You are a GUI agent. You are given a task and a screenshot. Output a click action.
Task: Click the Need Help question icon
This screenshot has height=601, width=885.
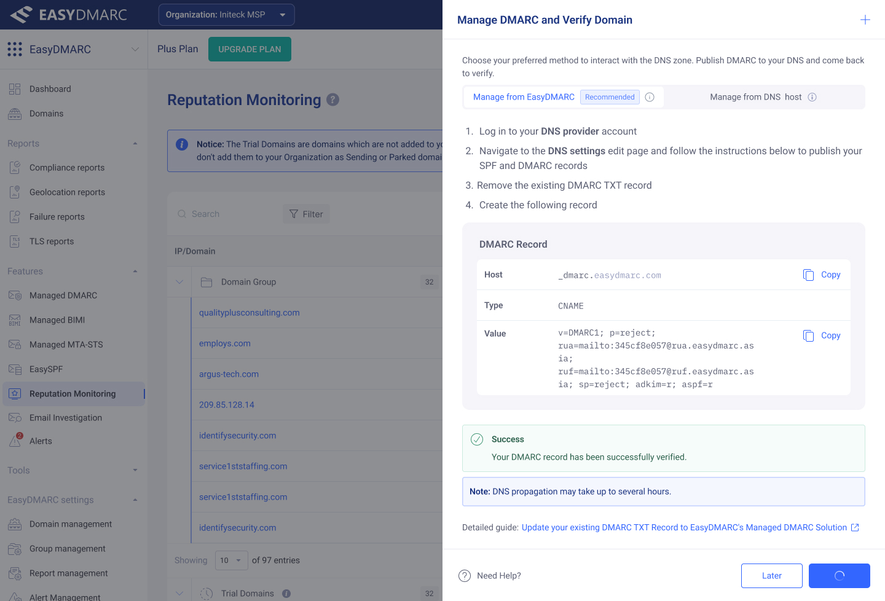465,576
